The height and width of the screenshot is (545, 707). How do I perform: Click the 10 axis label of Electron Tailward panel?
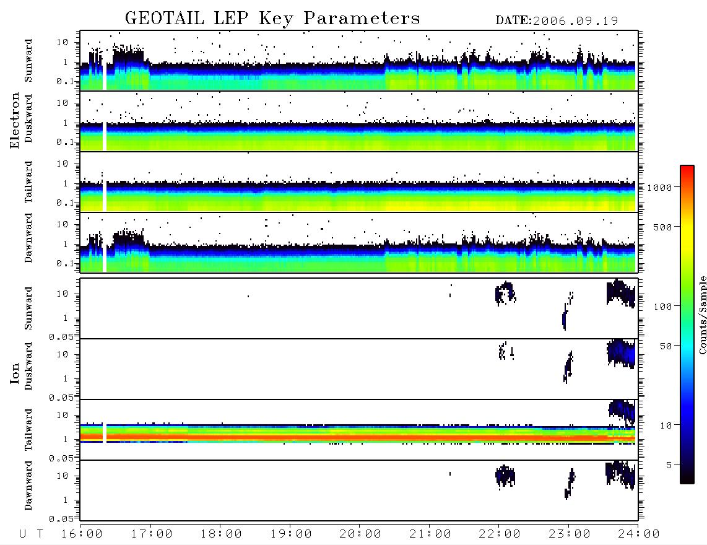click(x=63, y=163)
